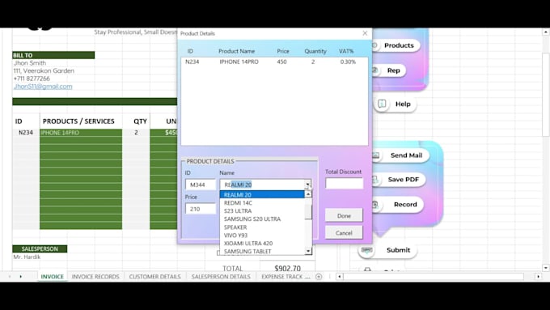Click the IPHONE 14PRO invoice cell
The image size is (550, 310).
pyautogui.click(x=81, y=133)
